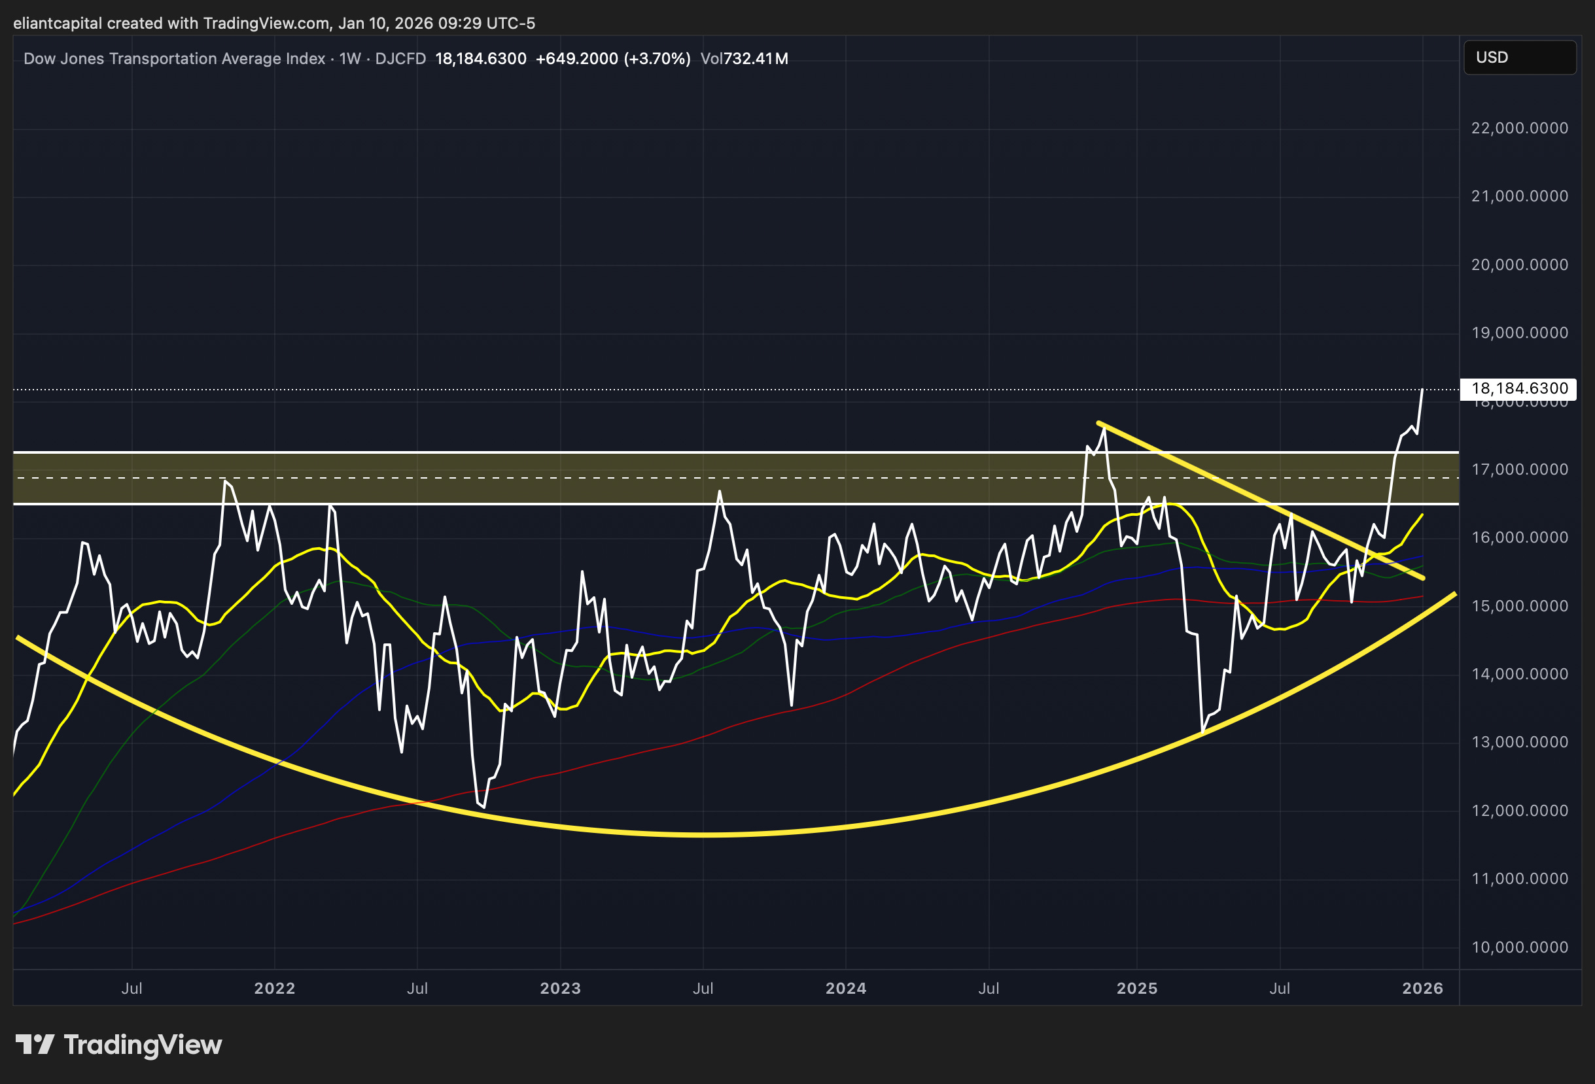The height and width of the screenshot is (1084, 1595).
Task: Click the 2023 label on time axis
Action: point(560,988)
